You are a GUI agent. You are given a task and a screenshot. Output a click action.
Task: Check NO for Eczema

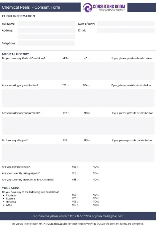click(98, 198)
